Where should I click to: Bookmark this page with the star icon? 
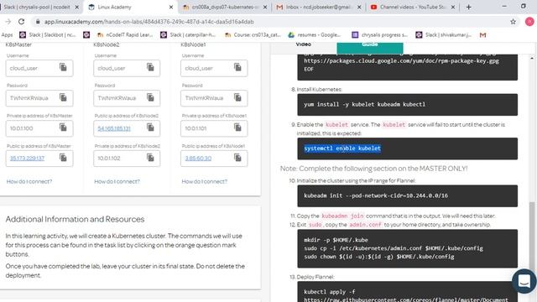point(513,22)
